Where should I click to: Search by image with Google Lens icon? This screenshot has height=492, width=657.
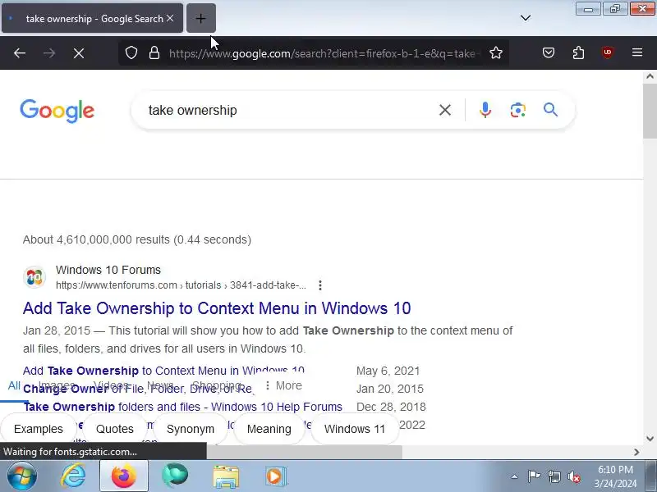(518, 110)
